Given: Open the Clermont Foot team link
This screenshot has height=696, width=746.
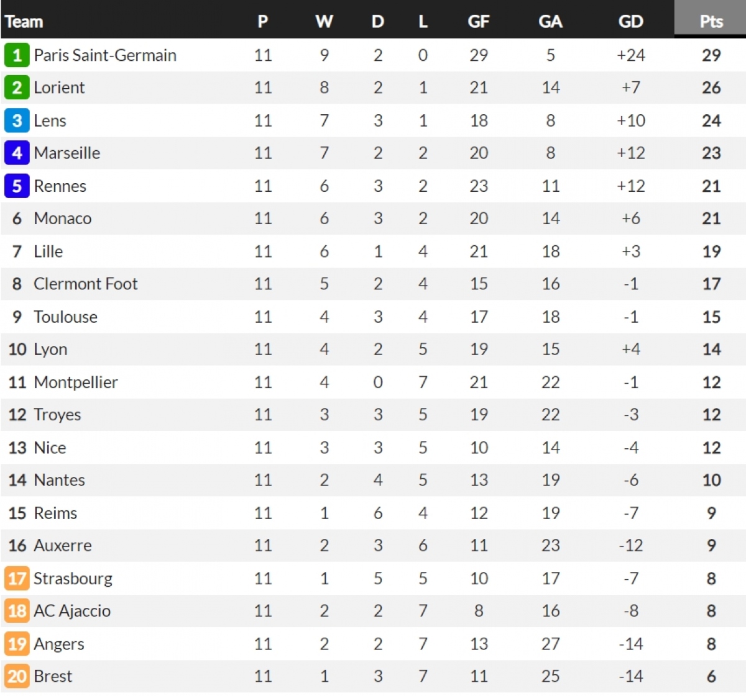Looking at the screenshot, I should [86, 284].
